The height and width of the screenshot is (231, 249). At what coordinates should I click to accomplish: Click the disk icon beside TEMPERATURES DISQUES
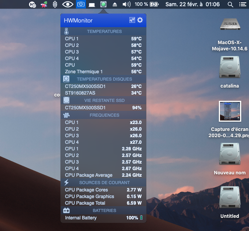pyautogui.click(x=66, y=79)
